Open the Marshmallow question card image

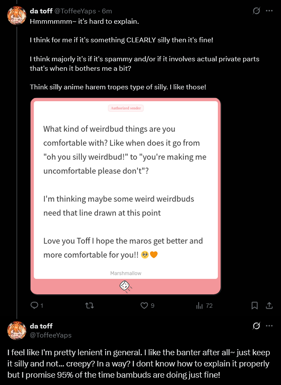(x=125, y=190)
